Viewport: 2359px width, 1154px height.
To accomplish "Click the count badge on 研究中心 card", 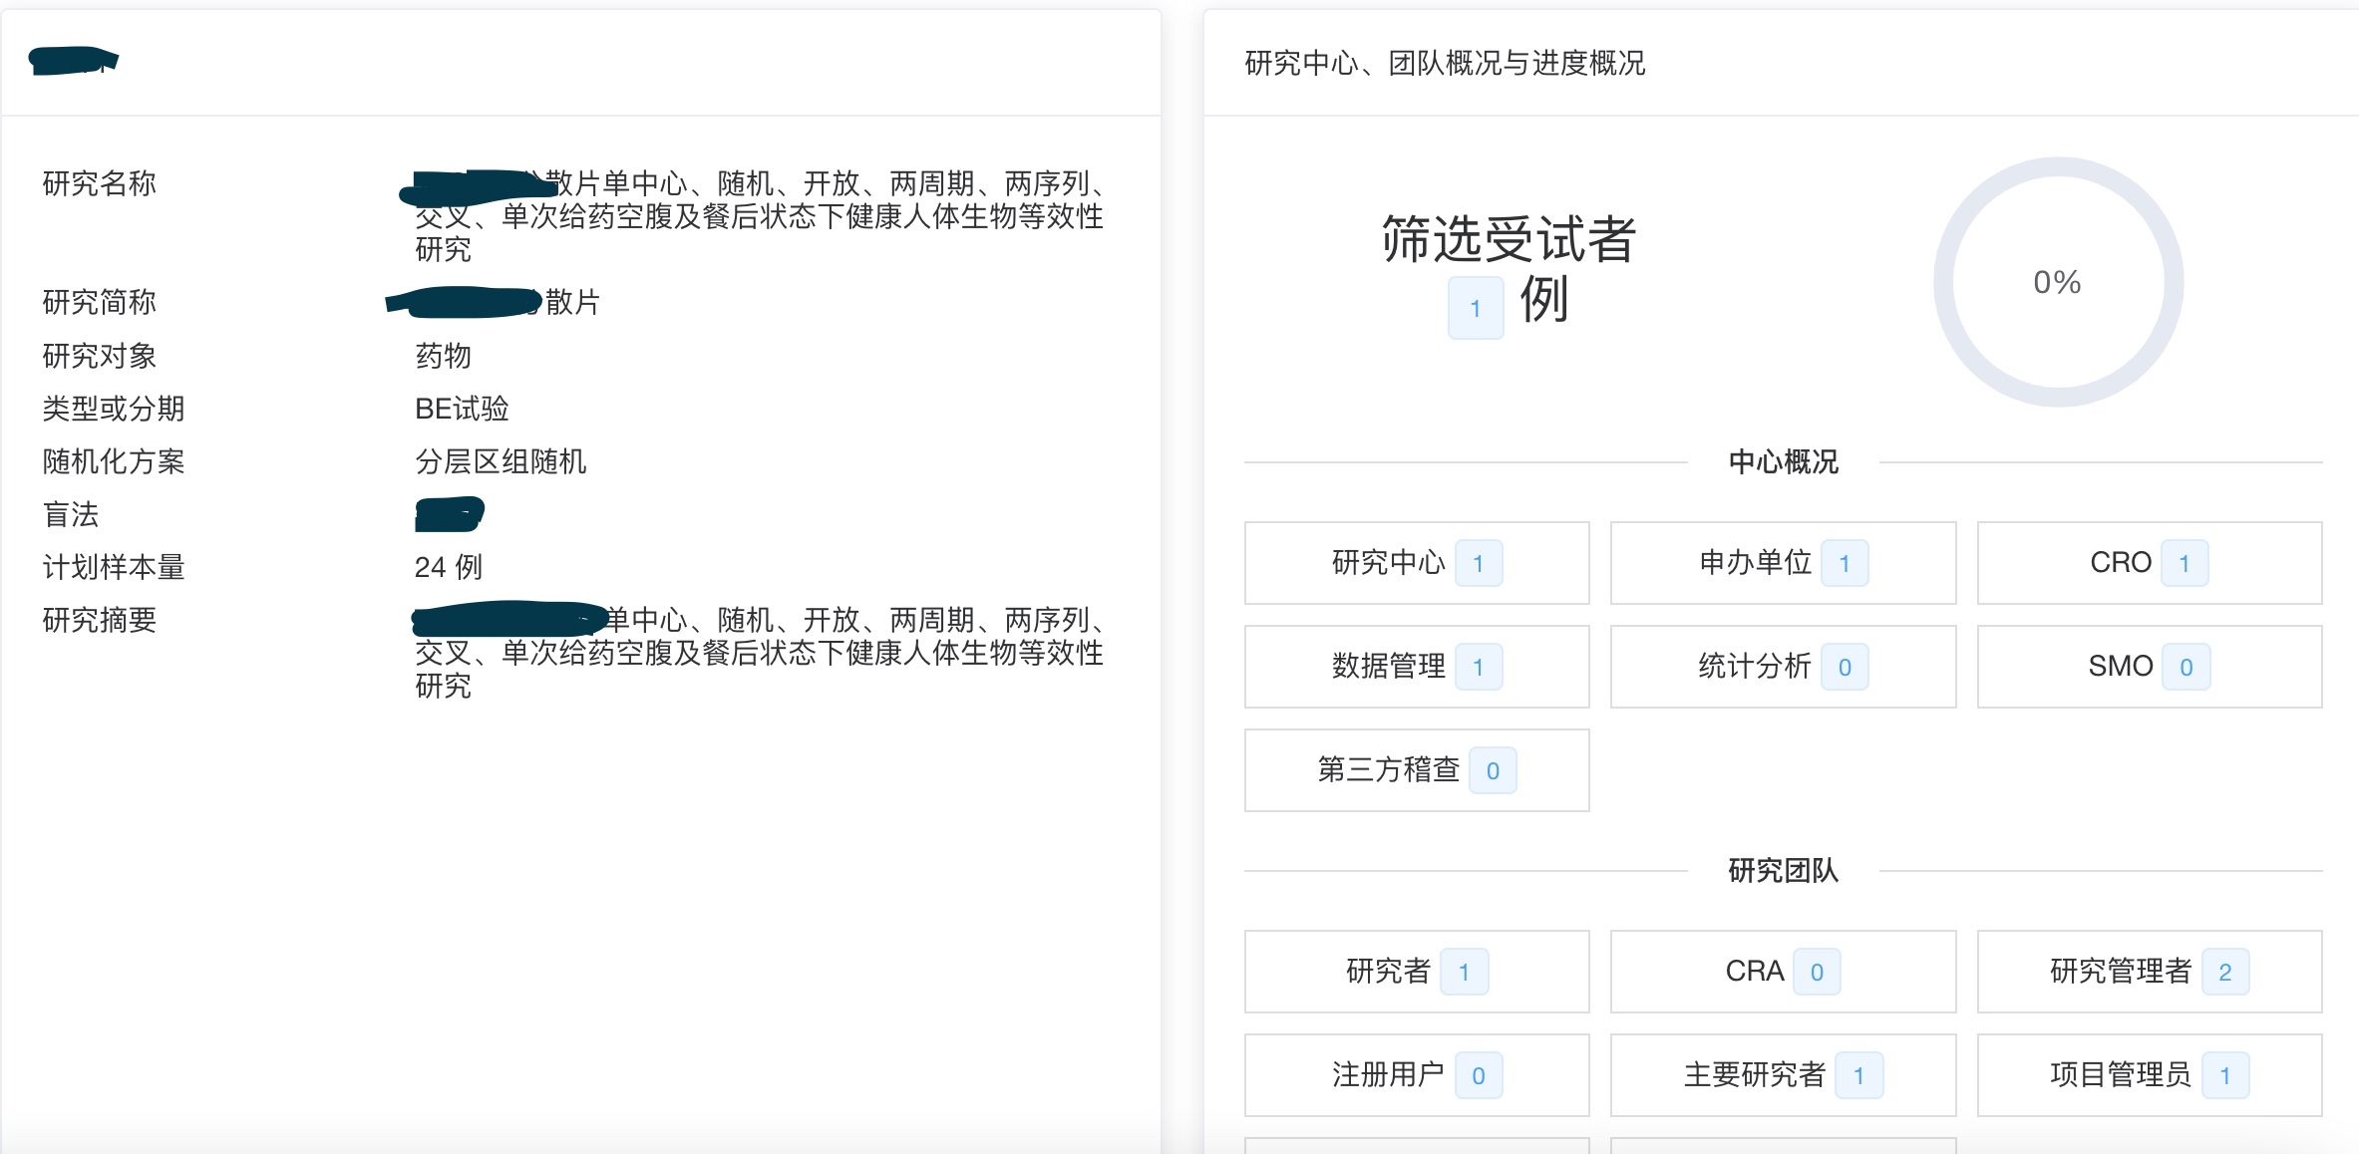I will (1480, 562).
